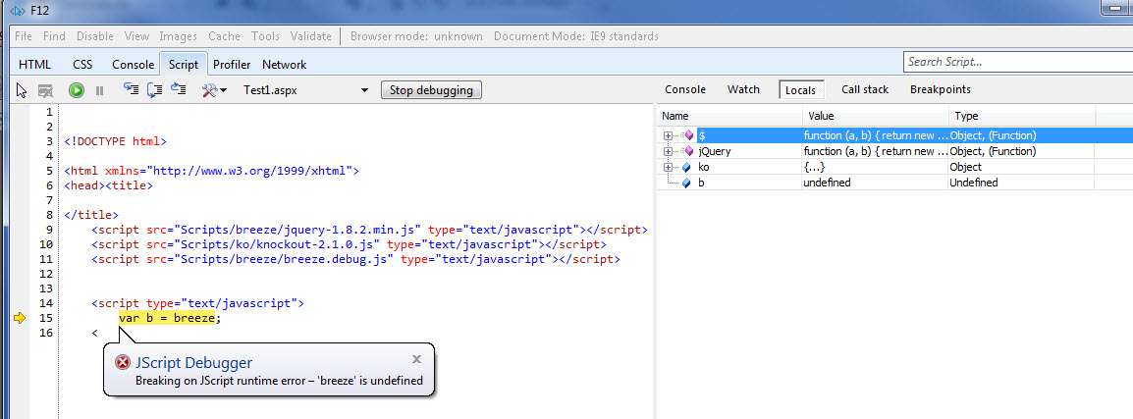Switch to the main Console tab
1133x419 pixels.
coord(133,65)
